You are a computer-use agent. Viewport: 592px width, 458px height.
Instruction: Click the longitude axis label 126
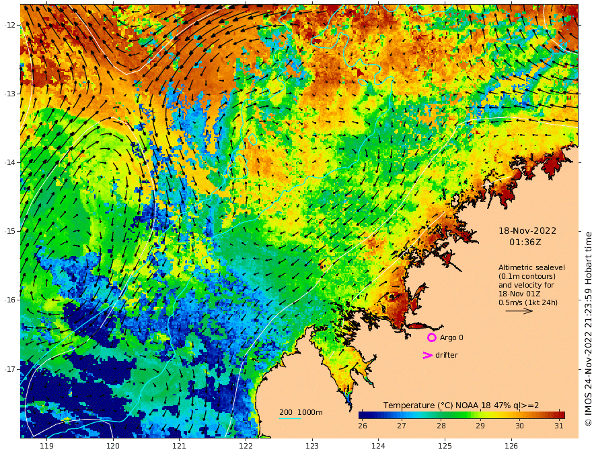click(511, 446)
